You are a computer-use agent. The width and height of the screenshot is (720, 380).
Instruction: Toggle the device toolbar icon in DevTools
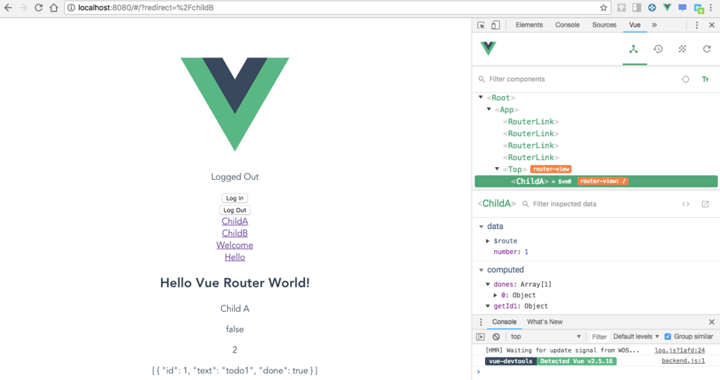point(496,25)
